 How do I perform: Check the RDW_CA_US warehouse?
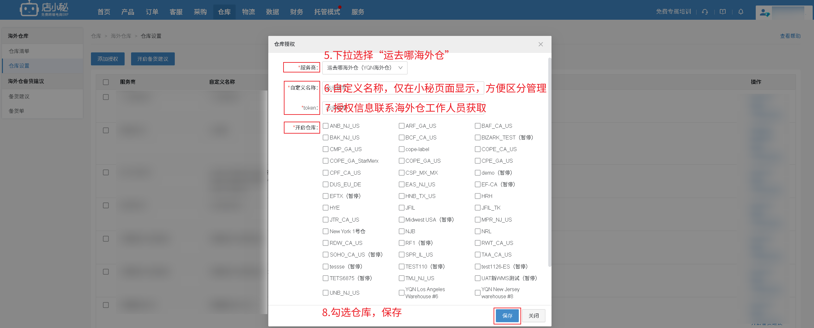click(x=326, y=243)
